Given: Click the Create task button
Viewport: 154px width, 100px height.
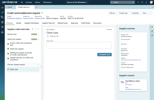Looking at the screenshot, I should (x=123, y=13).
